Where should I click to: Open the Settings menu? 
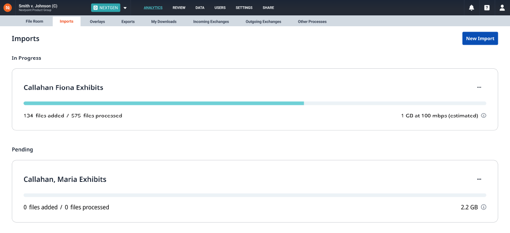pos(244,8)
